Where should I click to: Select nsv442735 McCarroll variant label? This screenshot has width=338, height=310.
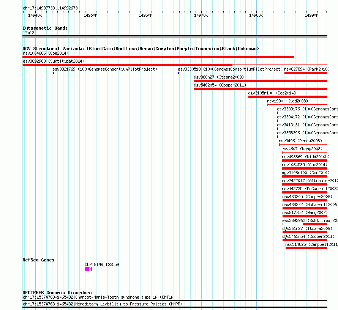(310, 189)
